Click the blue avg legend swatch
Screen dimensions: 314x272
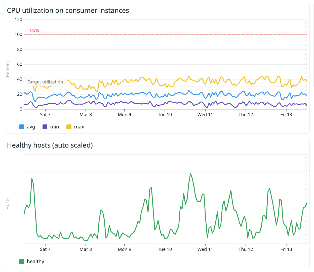[22, 127]
